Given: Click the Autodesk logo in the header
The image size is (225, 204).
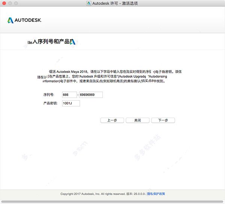Looking at the screenshot, I should [24, 20].
